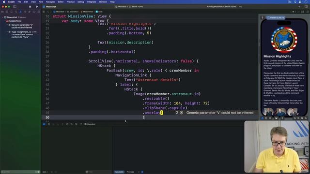
Task: Click the Moonshot process in debug bar
Action: pos(90,124)
